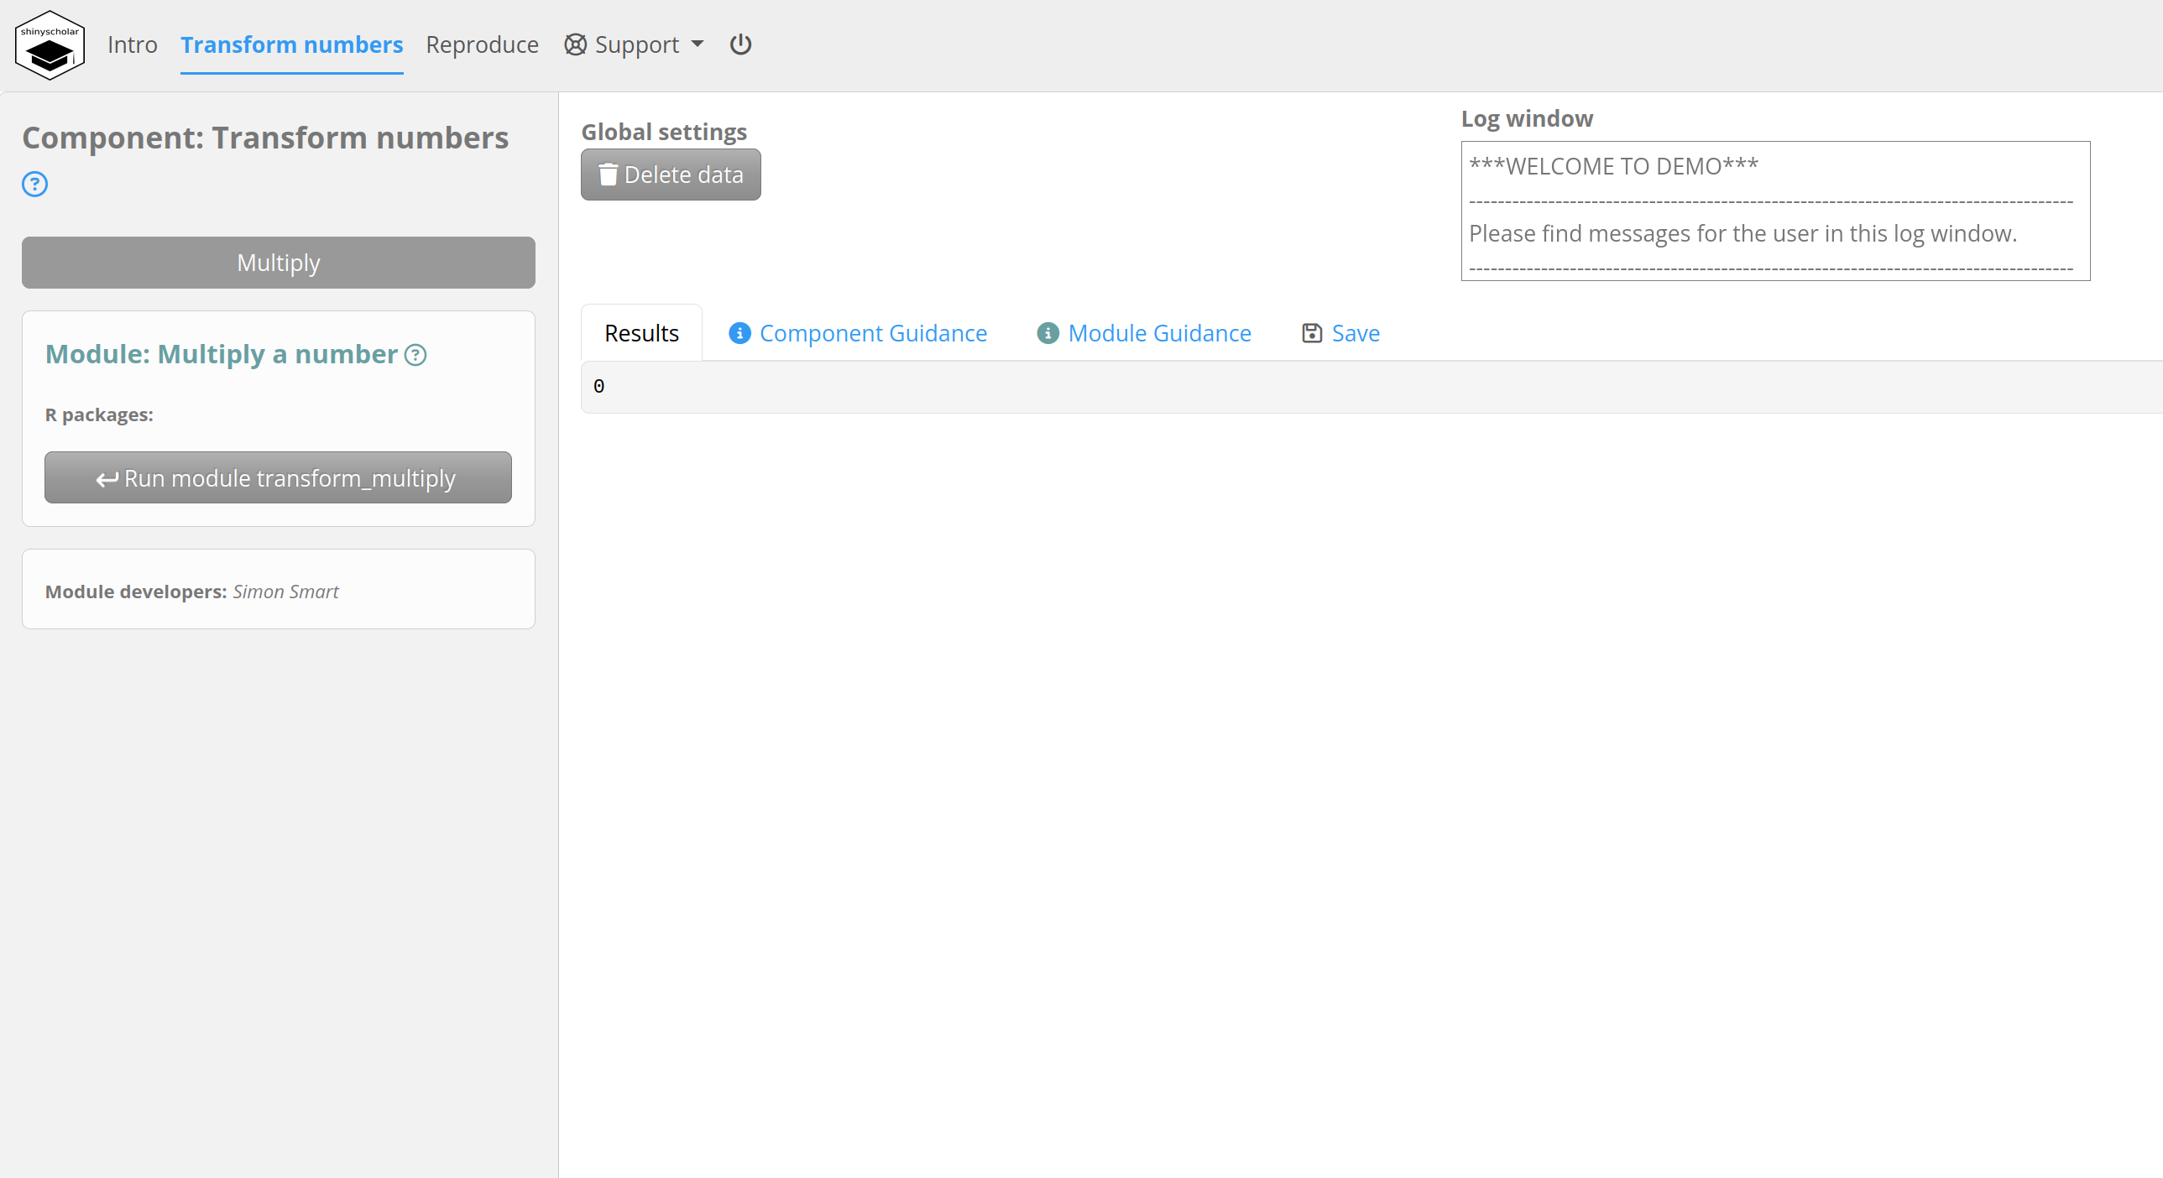
Task: Open the Reproduce tab
Action: point(482,44)
